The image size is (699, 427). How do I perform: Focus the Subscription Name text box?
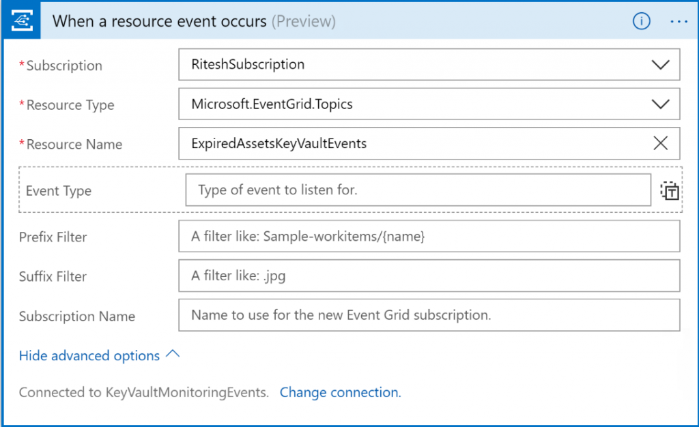pyautogui.click(x=429, y=315)
